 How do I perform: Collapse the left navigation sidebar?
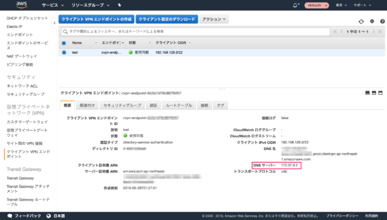coord(54,23)
